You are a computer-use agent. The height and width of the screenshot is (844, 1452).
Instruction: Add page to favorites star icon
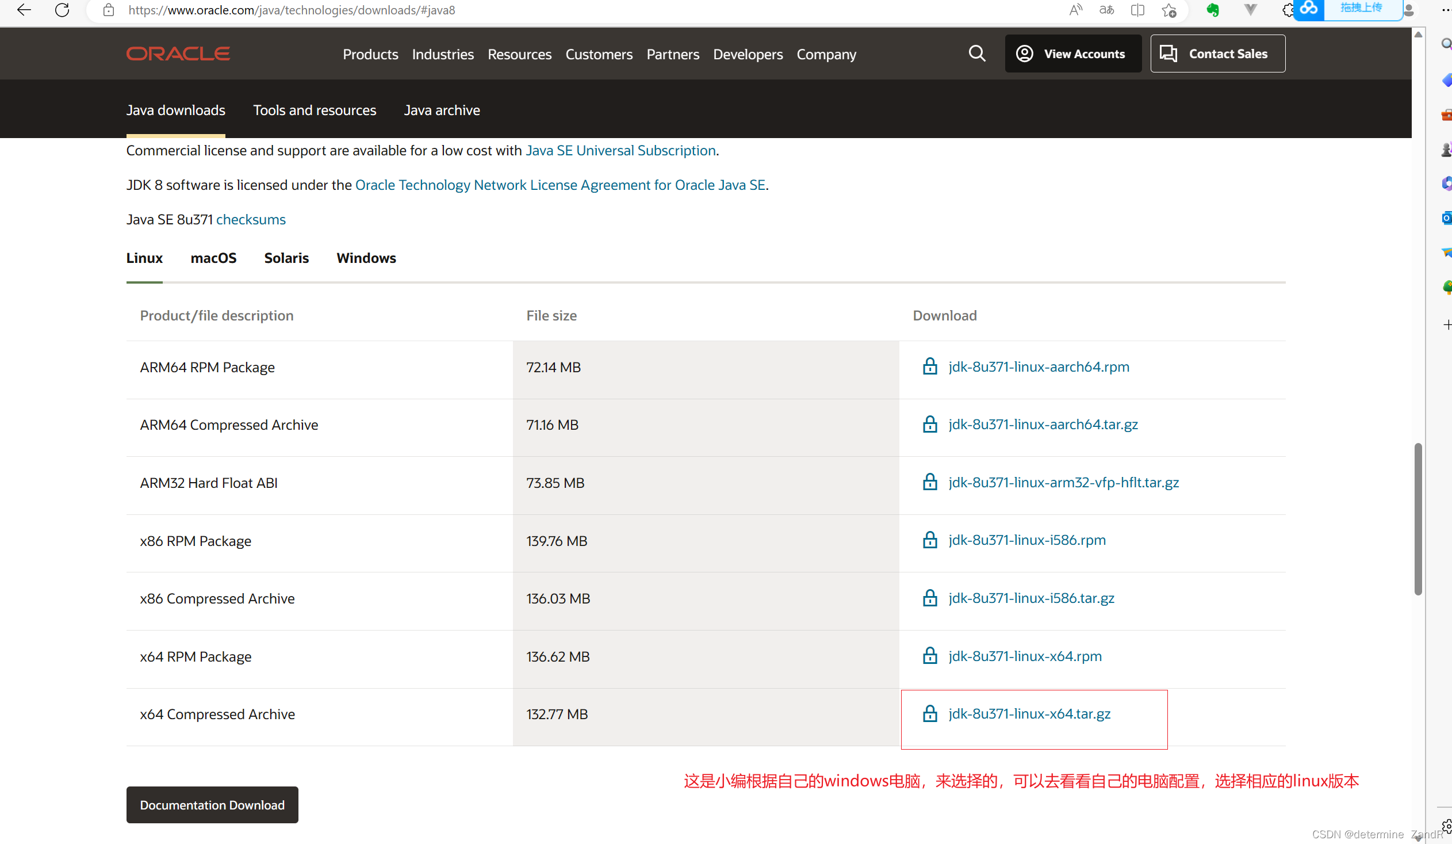pyautogui.click(x=1169, y=10)
